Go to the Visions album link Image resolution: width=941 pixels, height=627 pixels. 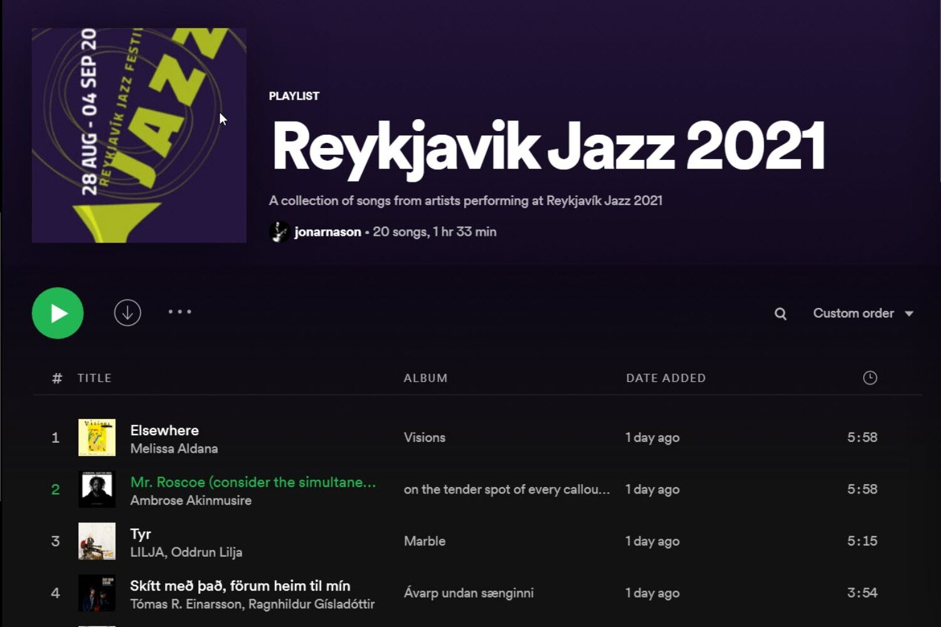point(425,438)
